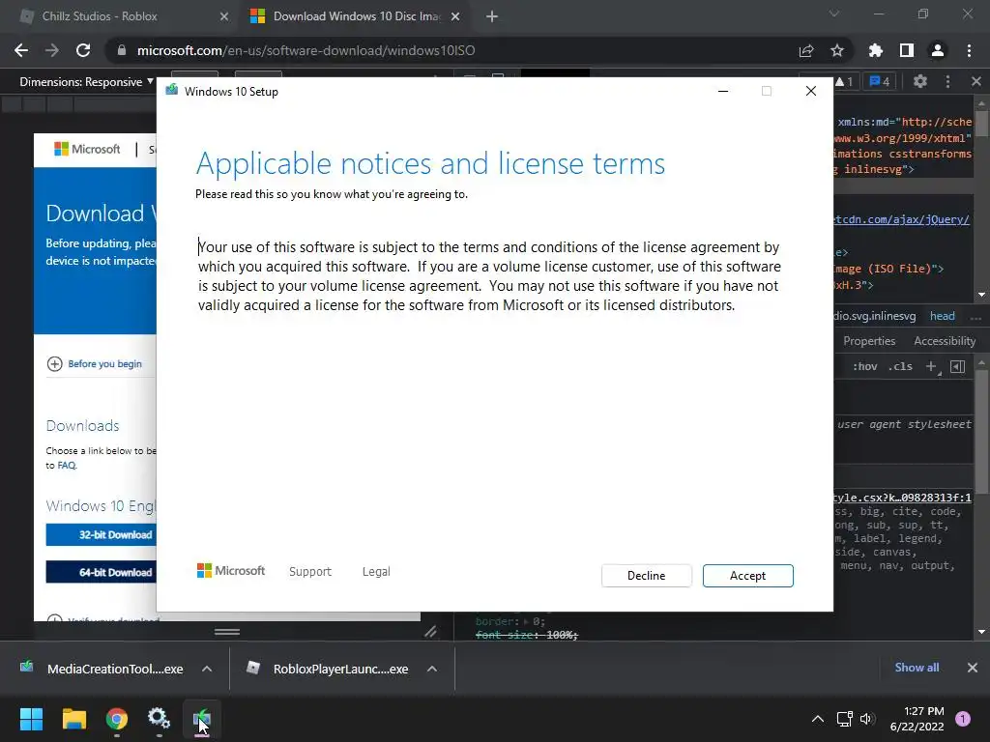Click the DevTools warnings counter

(x=844, y=81)
